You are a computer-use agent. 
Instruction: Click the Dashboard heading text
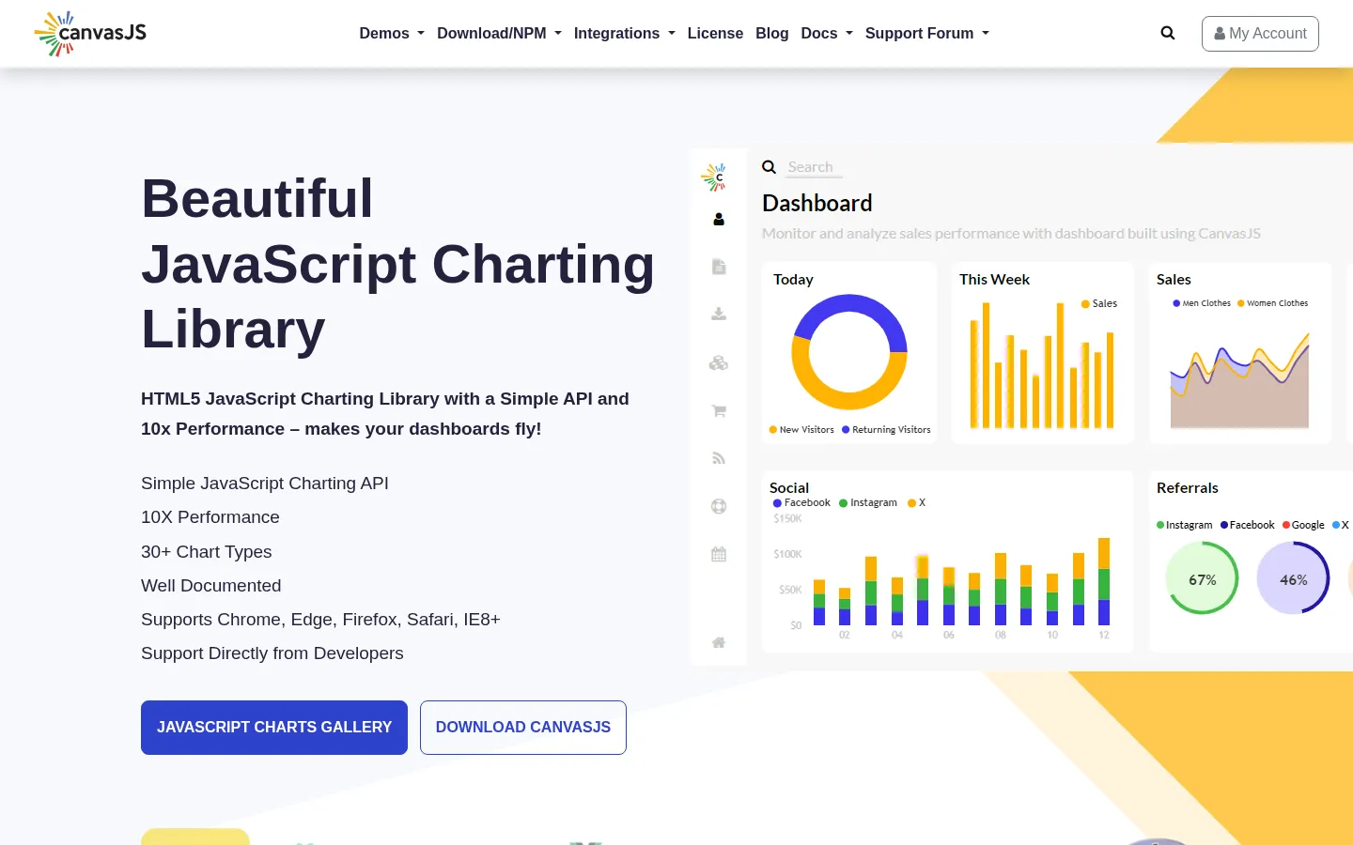(x=817, y=203)
